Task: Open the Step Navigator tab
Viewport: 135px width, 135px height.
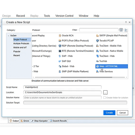Action: (x=39, y=121)
